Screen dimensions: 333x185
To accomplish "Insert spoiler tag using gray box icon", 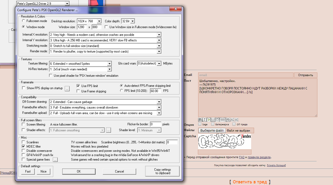I will click(223, 120).
